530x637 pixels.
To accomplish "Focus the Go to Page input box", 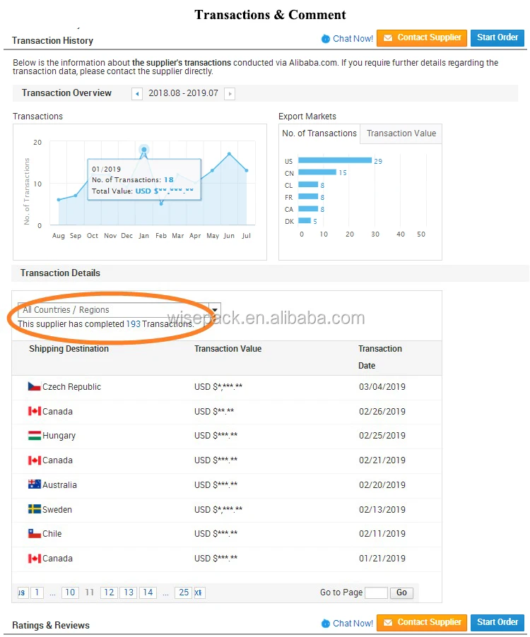I will tap(376, 593).
